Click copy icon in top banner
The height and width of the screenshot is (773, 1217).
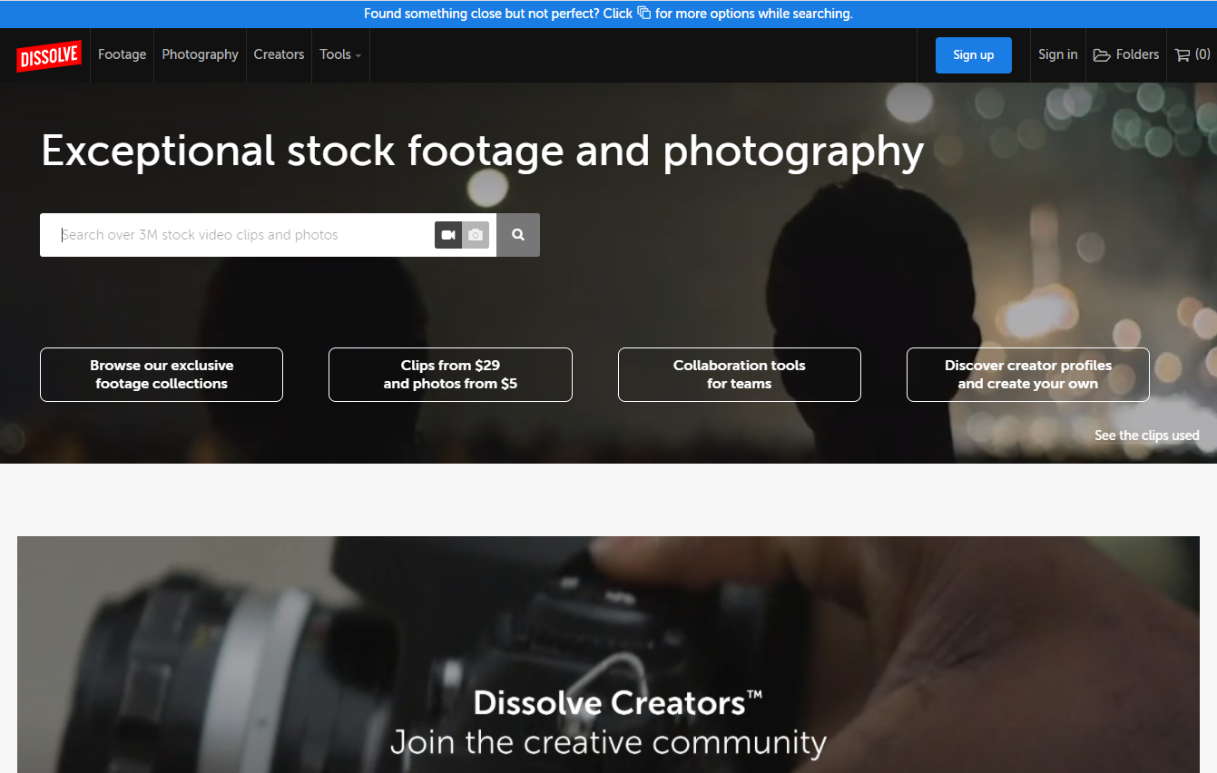(643, 13)
